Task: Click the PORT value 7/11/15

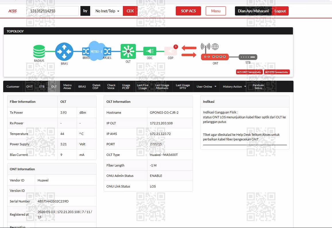Action: pos(156,144)
